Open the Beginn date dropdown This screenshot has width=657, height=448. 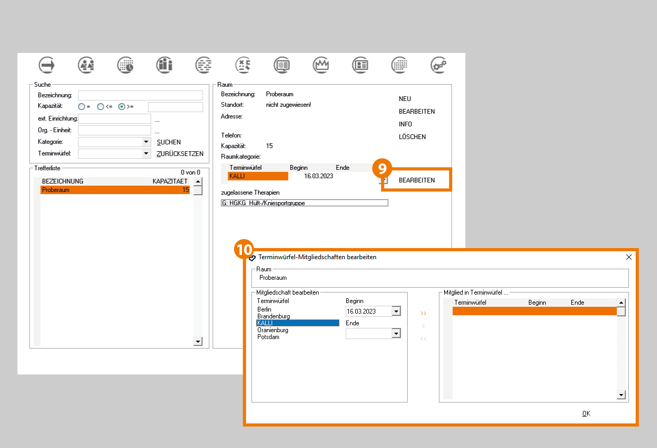pyautogui.click(x=396, y=312)
